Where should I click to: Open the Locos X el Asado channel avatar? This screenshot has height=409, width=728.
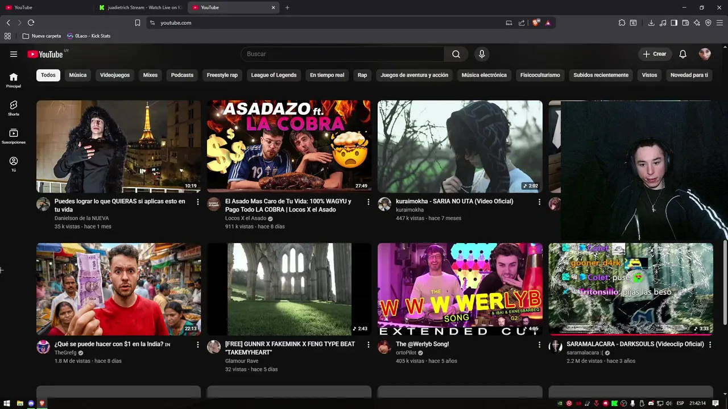[214, 204]
